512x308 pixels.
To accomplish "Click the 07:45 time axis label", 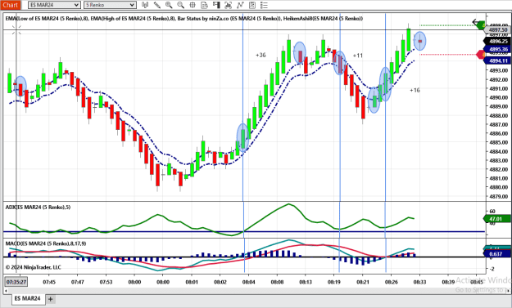I will [x=49, y=283].
